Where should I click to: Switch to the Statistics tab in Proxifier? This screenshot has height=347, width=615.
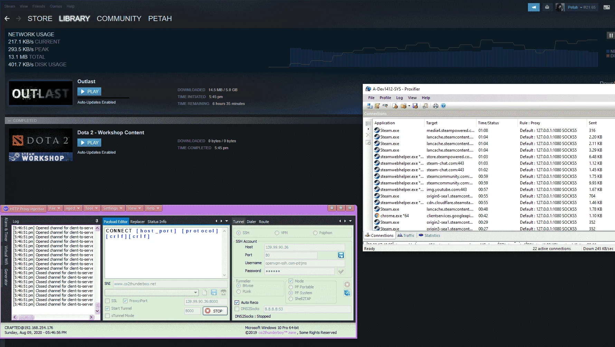point(429,235)
